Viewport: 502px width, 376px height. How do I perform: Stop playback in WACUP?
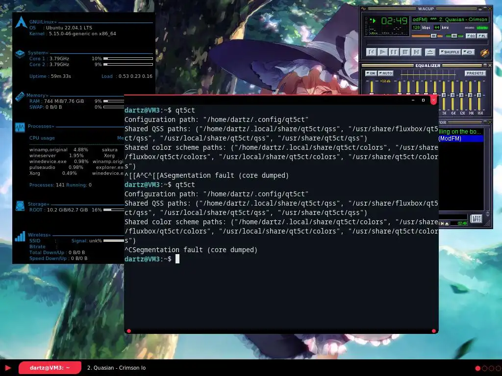[x=405, y=52]
